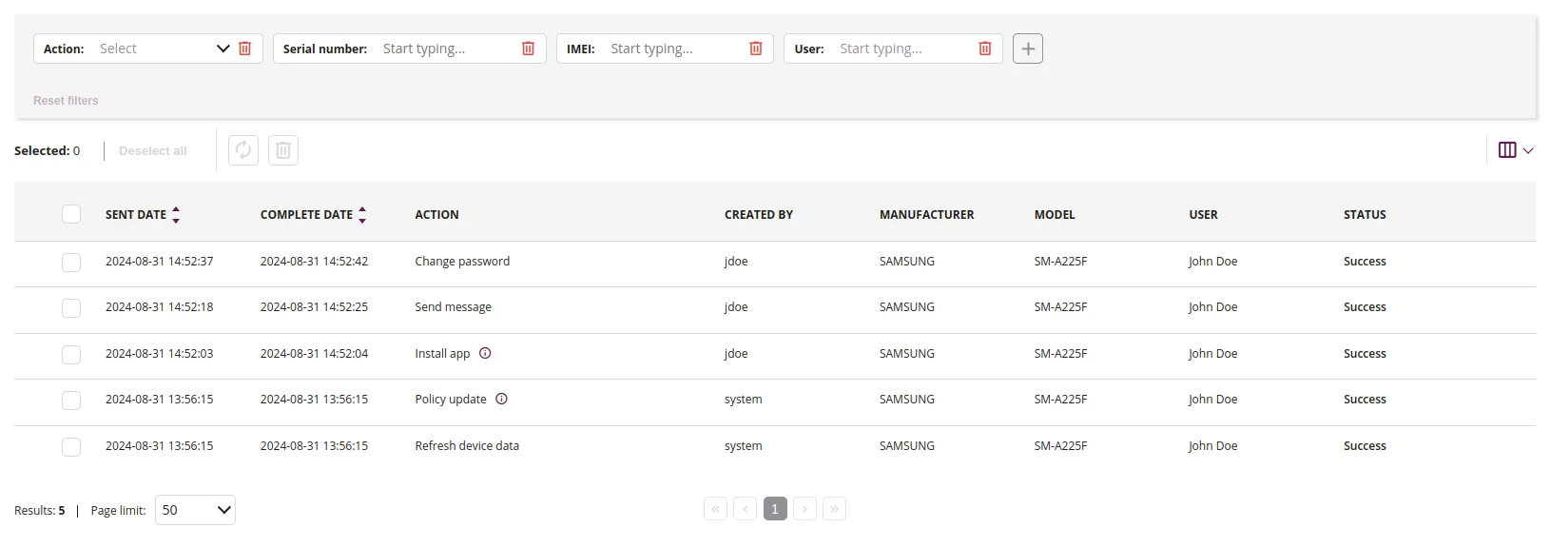The image size is (1550, 548).
Task: Focus the Serial number filter input
Action: click(x=447, y=49)
